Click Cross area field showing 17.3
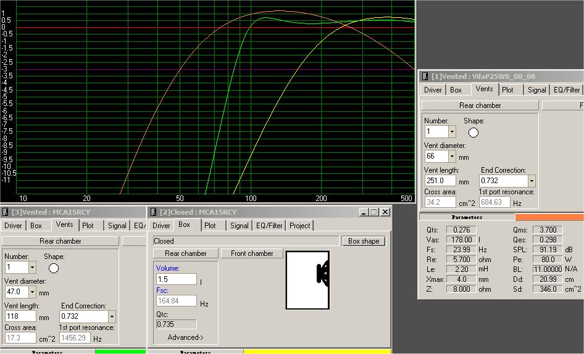This screenshot has width=584, height=354. pyautogui.click(x=20, y=338)
